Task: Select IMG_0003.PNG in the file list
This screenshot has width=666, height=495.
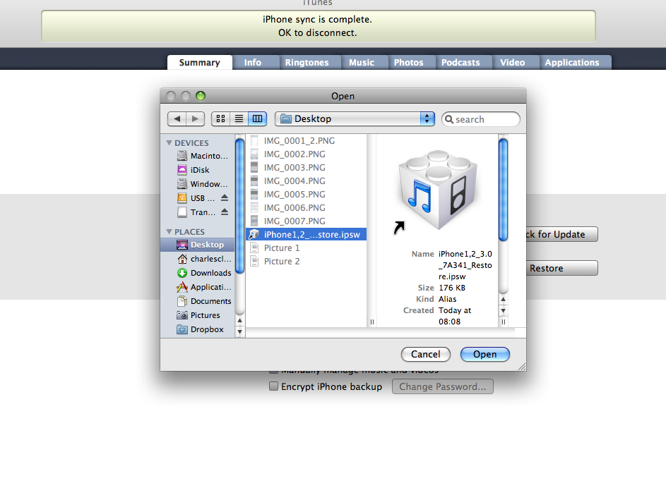Action: coord(306,168)
